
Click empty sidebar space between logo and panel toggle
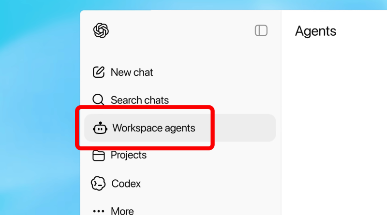[x=181, y=30]
